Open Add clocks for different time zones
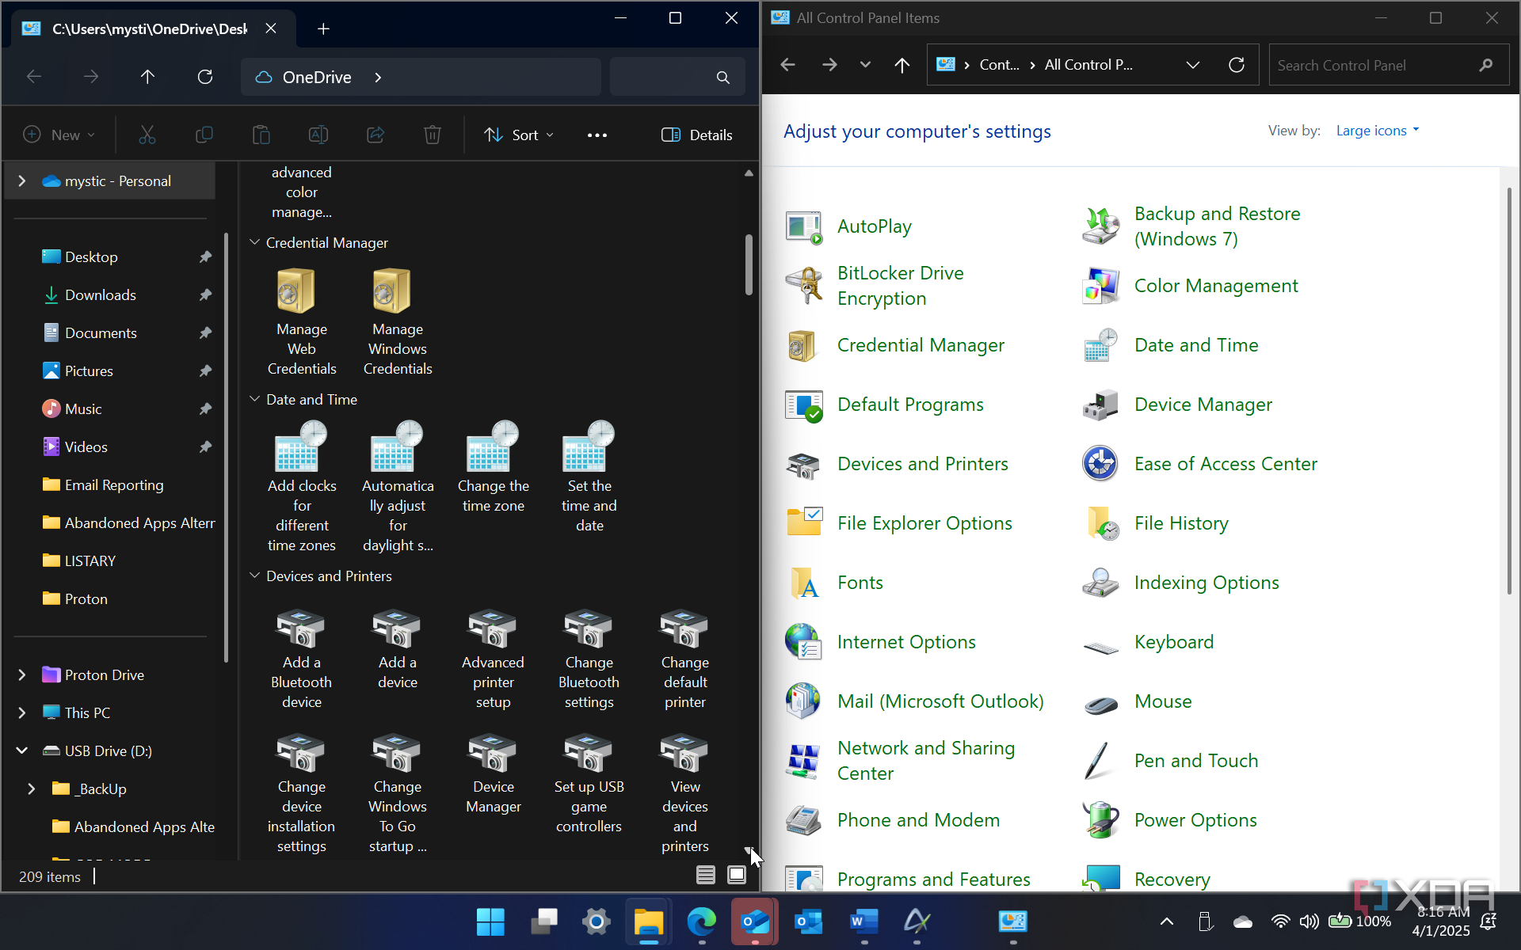 coord(302,488)
